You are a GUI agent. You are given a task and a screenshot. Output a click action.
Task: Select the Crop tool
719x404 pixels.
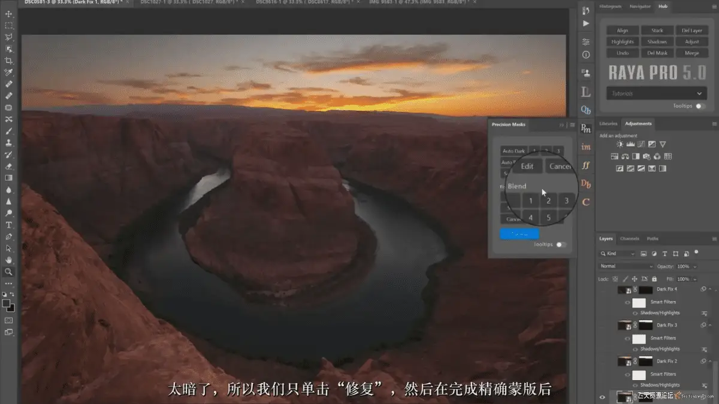point(9,60)
